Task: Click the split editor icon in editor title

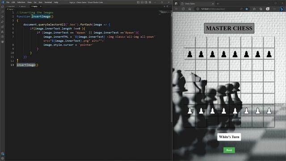Action: (167, 6)
